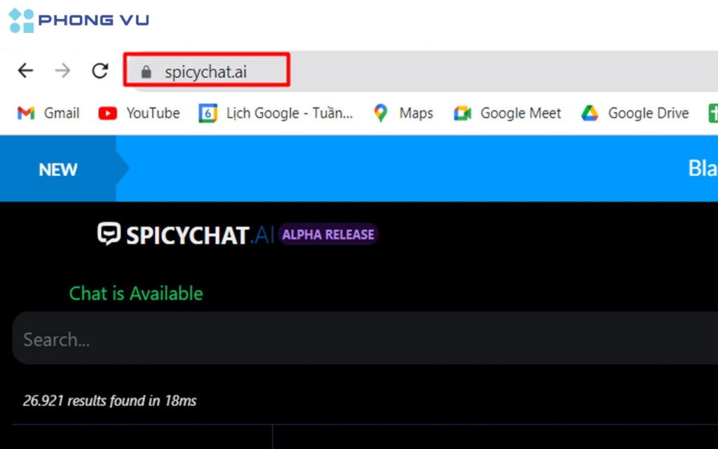
Task: Click the Gmail bookmark icon
Action: pyautogui.click(x=25, y=113)
